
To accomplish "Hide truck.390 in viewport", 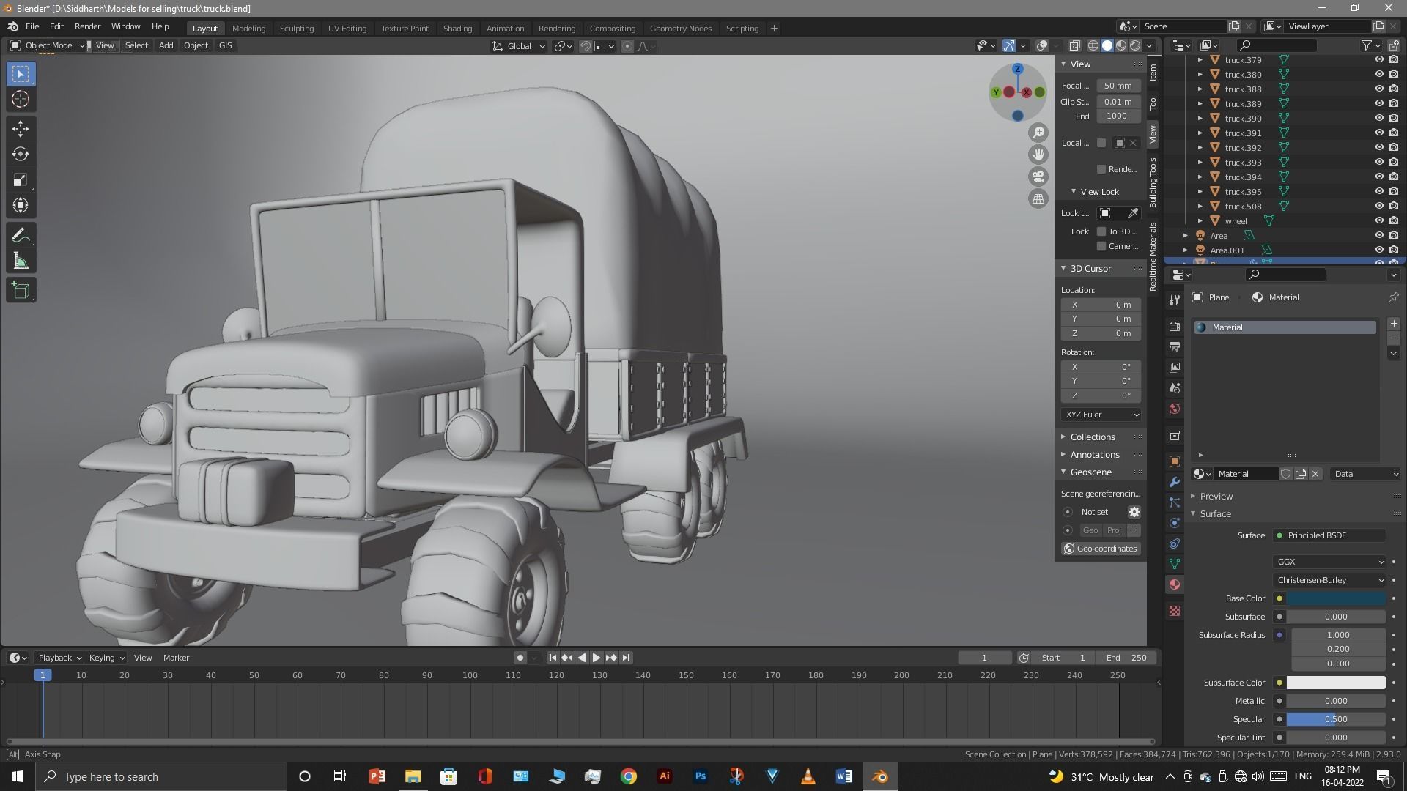I will pyautogui.click(x=1378, y=119).
